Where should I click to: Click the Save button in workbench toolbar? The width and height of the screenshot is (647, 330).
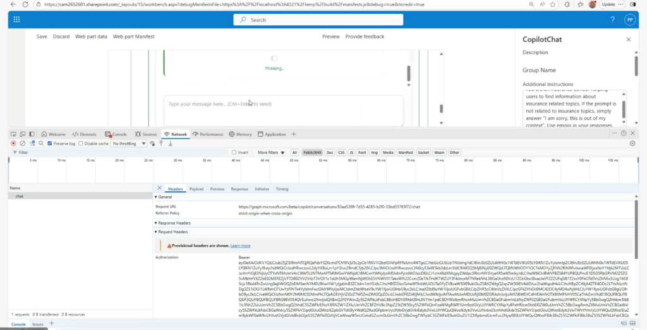click(x=42, y=37)
